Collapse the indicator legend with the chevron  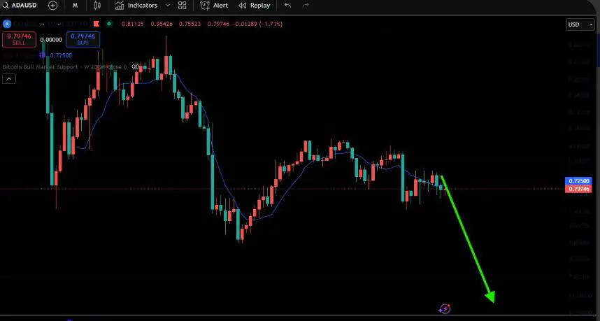(x=9, y=79)
